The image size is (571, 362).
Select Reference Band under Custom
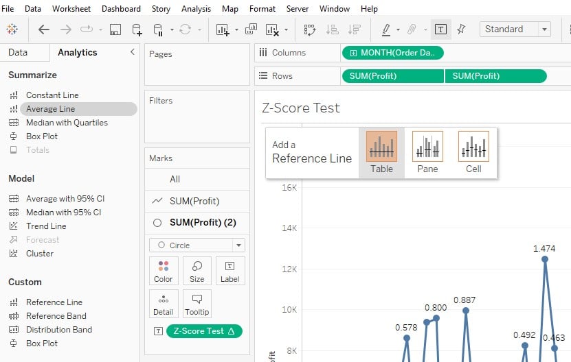56,316
